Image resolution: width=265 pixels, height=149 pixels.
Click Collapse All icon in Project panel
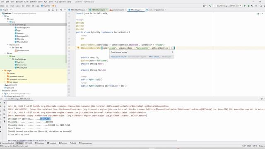[x=57, y=10]
